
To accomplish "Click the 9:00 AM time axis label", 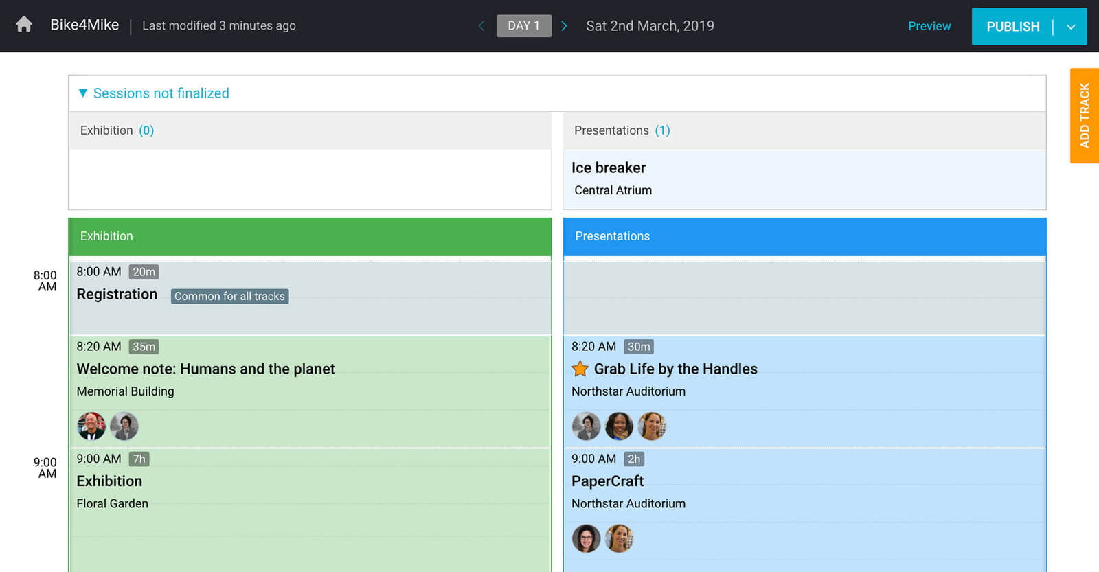I will click(45, 468).
